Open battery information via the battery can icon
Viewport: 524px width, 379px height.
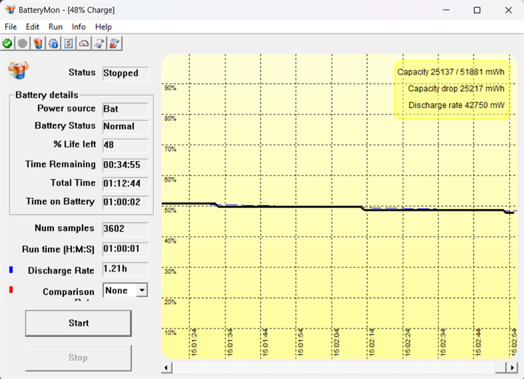tap(38, 43)
